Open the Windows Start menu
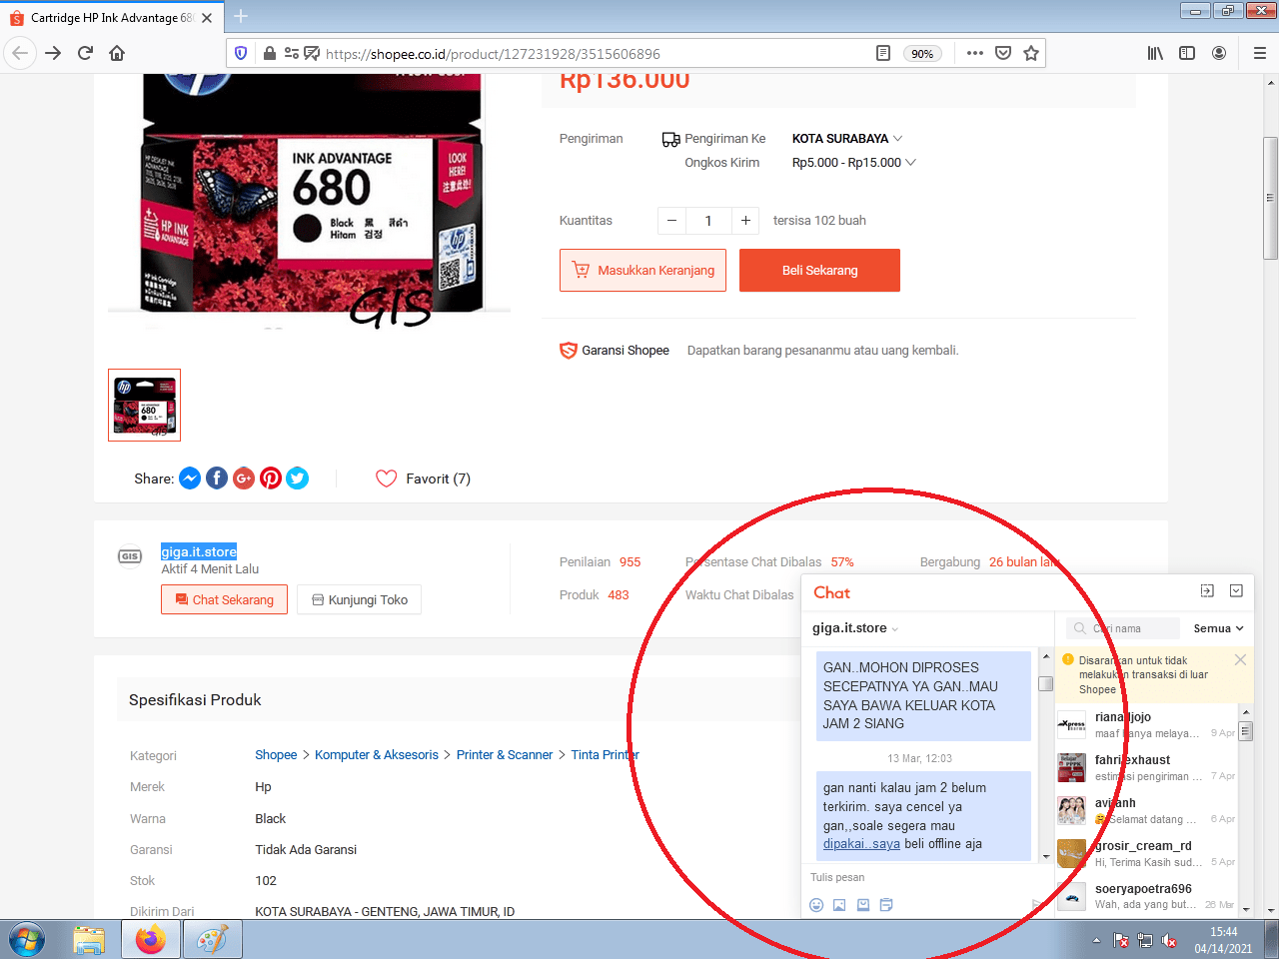The height and width of the screenshot is (959, 1279). pos(26,940)
